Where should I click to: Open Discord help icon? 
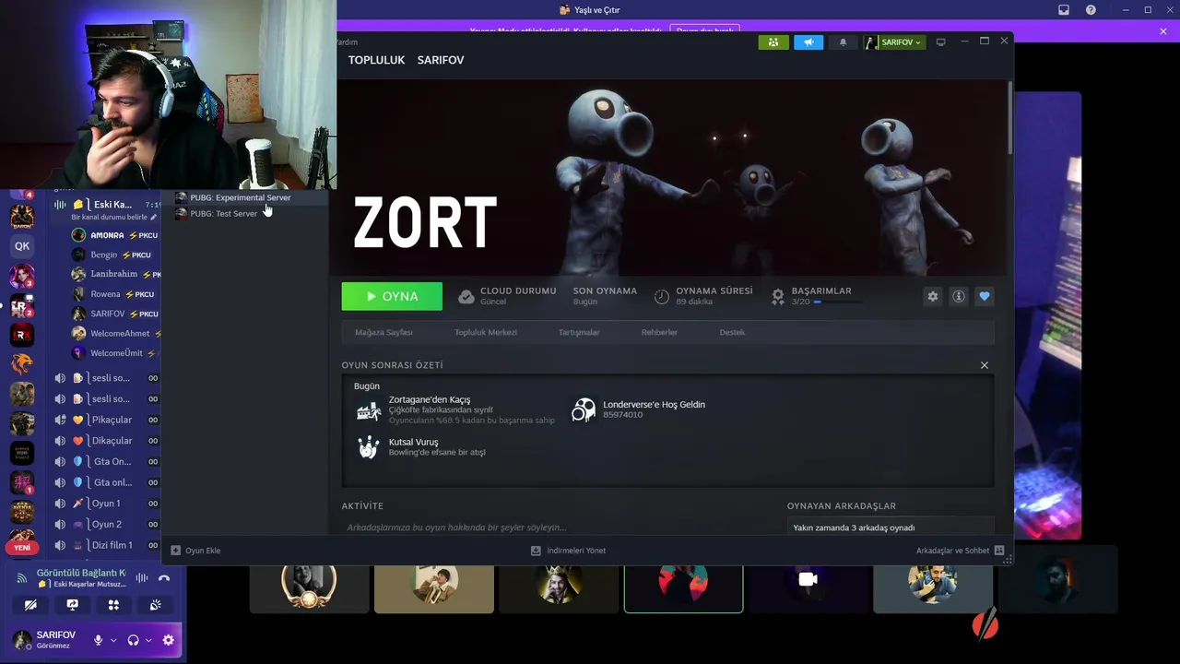coord(1091,10)
